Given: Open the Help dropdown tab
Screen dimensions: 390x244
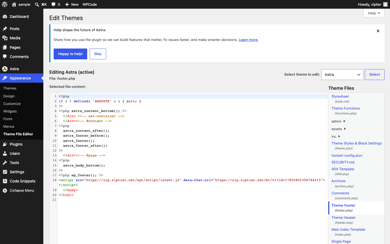Looking at the screenshot, I should [x=374, y=13].
